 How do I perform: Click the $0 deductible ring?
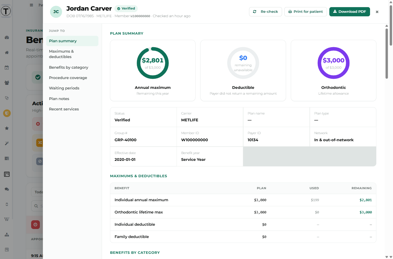coord(243,63)
